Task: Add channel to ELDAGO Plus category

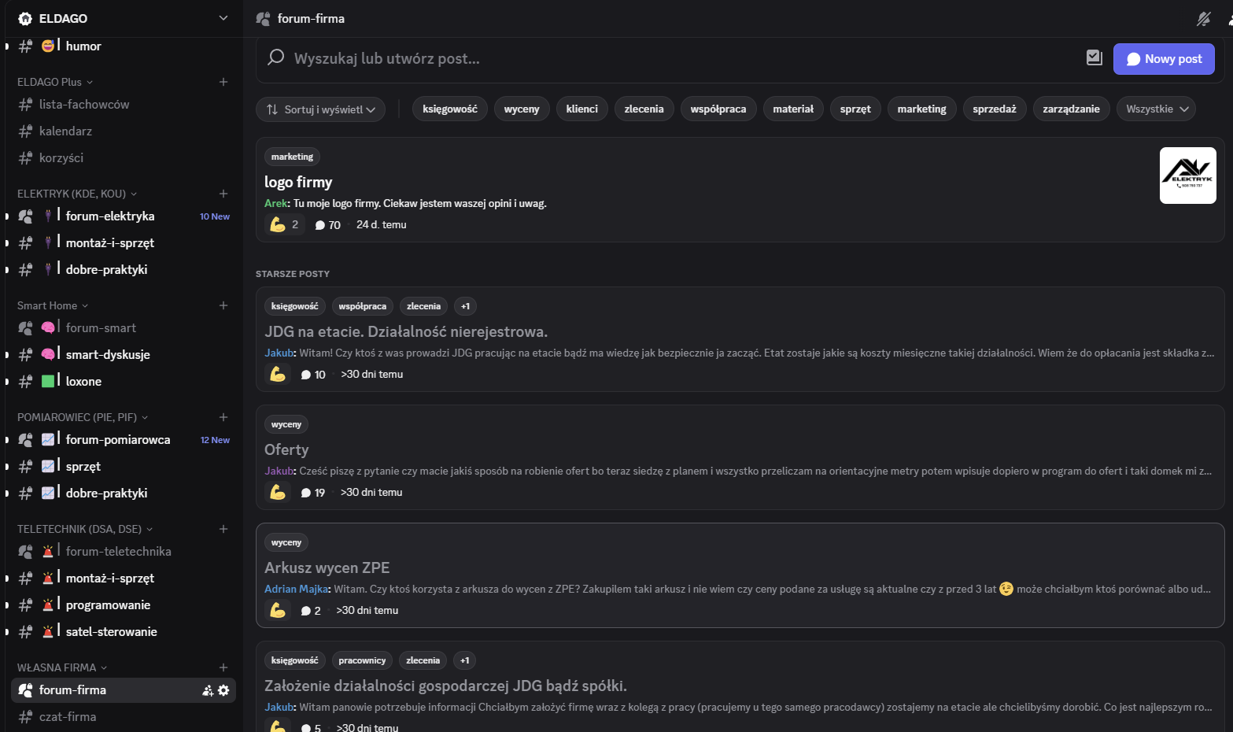Action: click(x=223, y=82)
